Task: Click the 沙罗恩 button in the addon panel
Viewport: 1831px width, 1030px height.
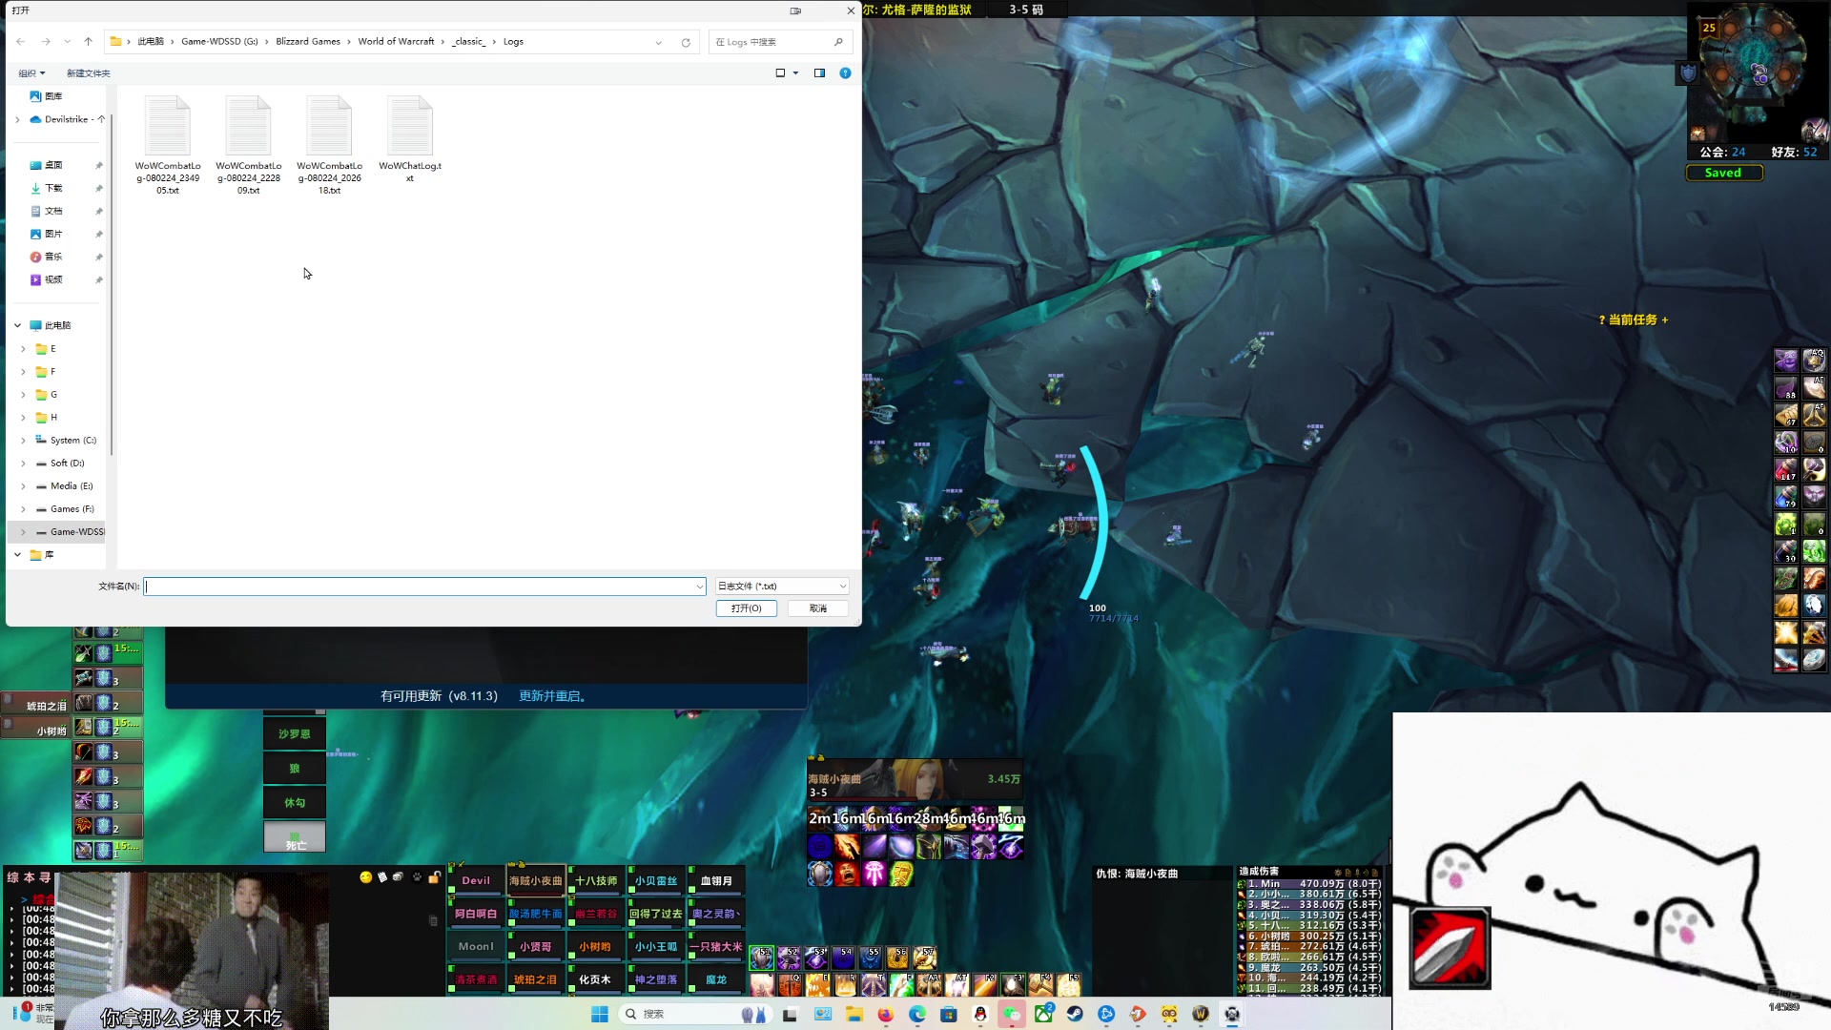Action: (x=295, y=733)
